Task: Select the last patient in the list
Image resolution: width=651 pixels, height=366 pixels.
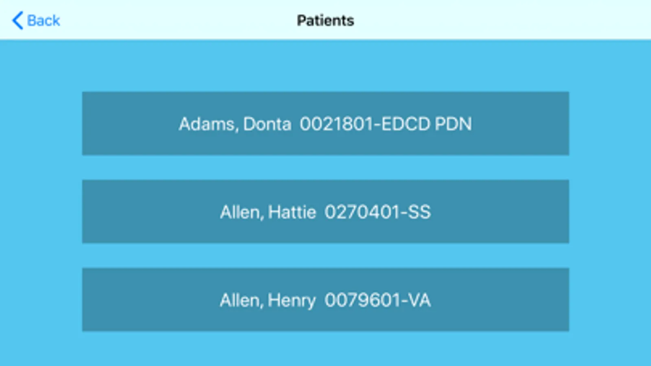Action: point(325,300)
